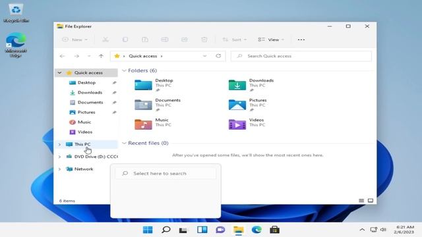Select the Videos folder icon
The height and width of the screenshot is (237, 422).
[x=237, y=124]
